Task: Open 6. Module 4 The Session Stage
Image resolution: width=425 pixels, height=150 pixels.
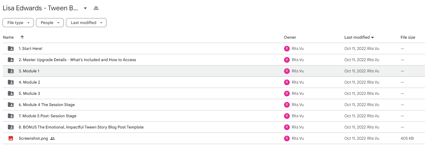Action: tap(47, 105)
